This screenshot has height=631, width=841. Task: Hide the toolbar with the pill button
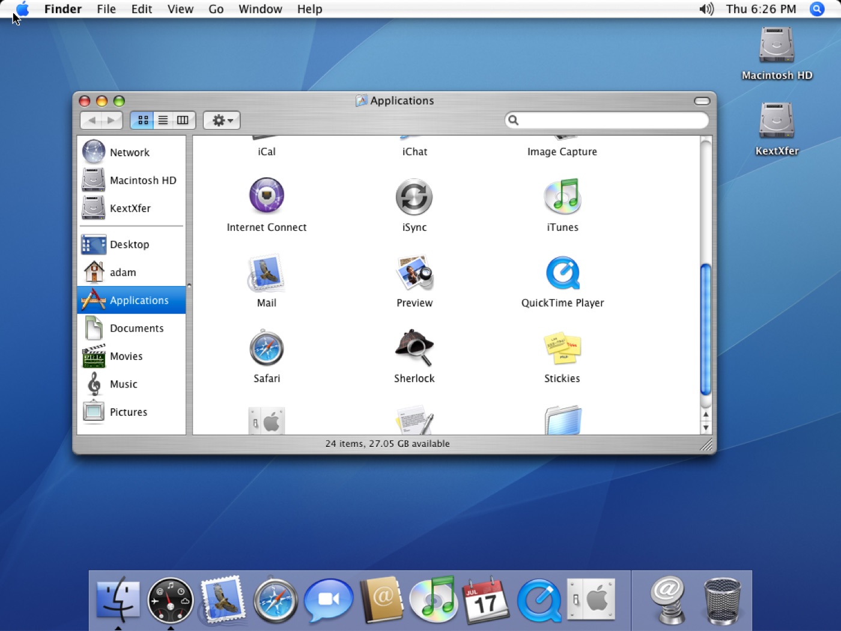pyautogui.click(x=702, y=101)
